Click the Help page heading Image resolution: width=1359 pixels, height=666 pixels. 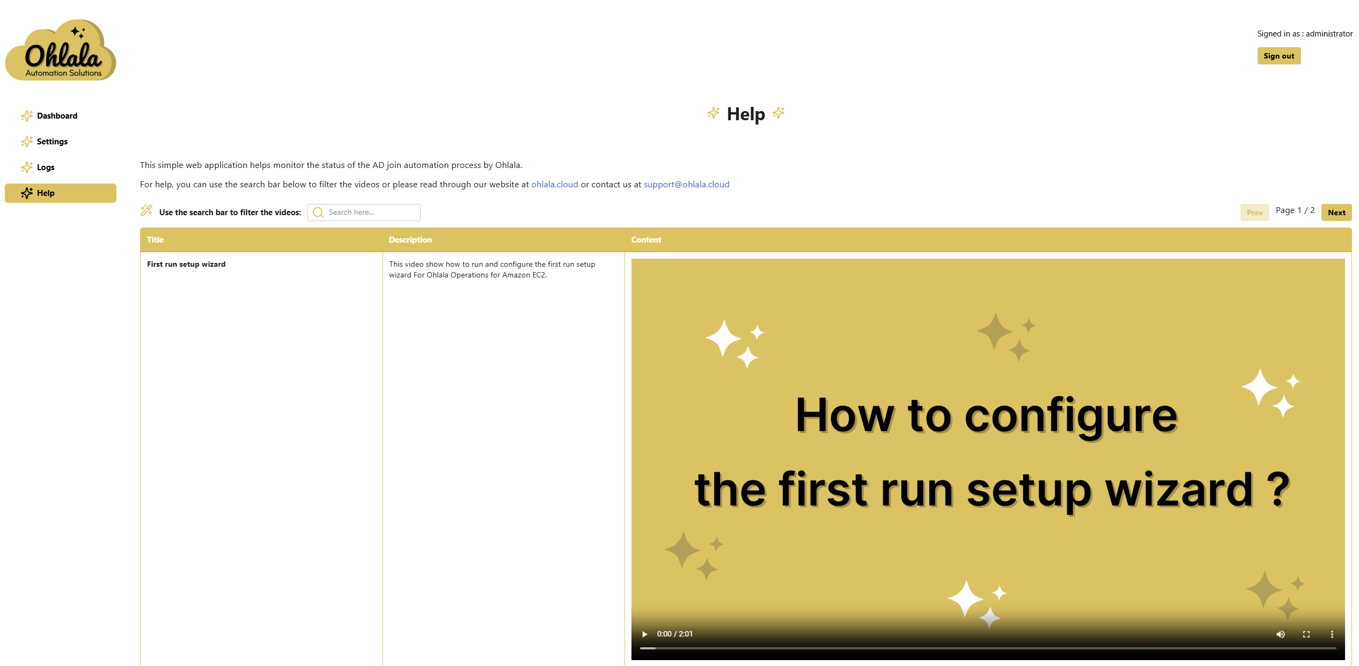point(746,114)
